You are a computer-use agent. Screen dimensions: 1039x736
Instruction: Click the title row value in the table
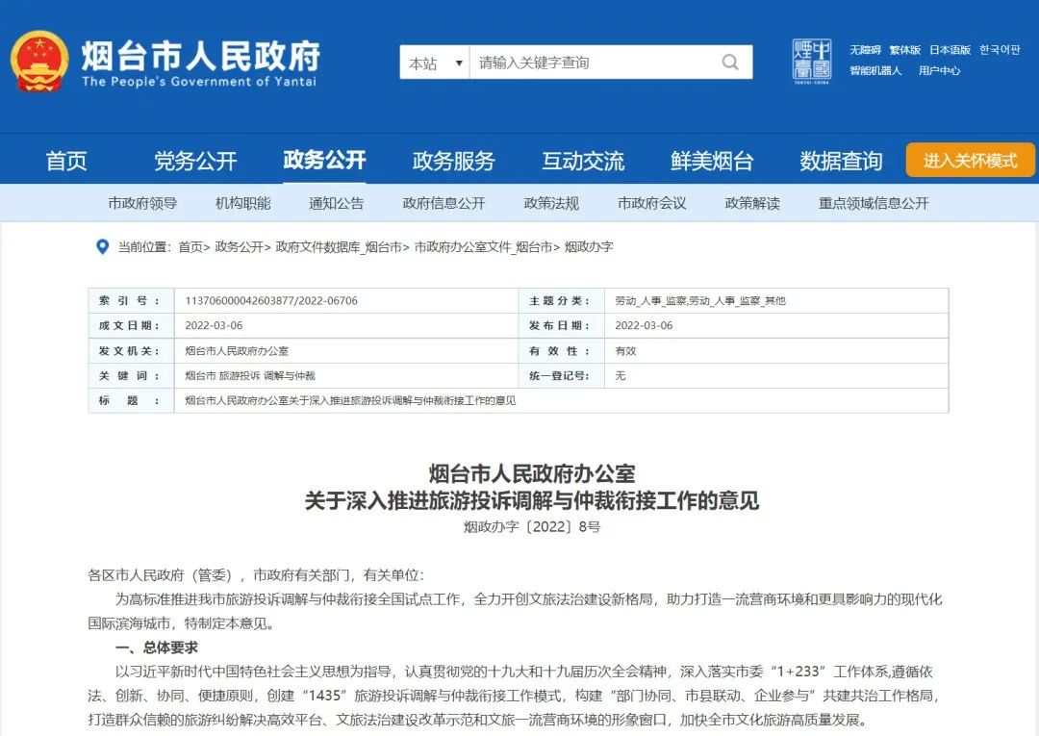click(350, 401)
